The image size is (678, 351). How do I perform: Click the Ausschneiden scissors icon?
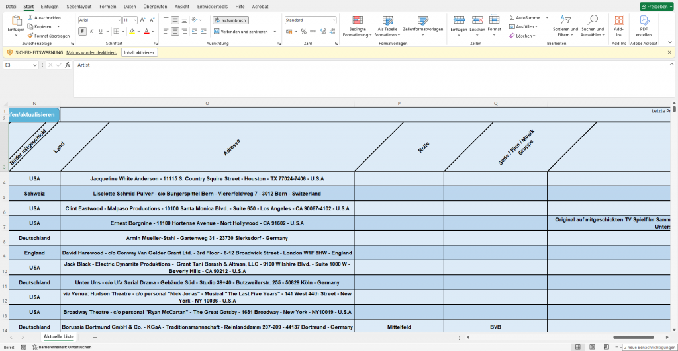click(30, 17)
